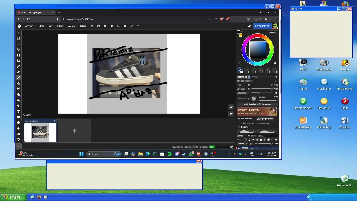Select the crop tool
The width and height of the screenshot is (357, 201).
(18, 61)
